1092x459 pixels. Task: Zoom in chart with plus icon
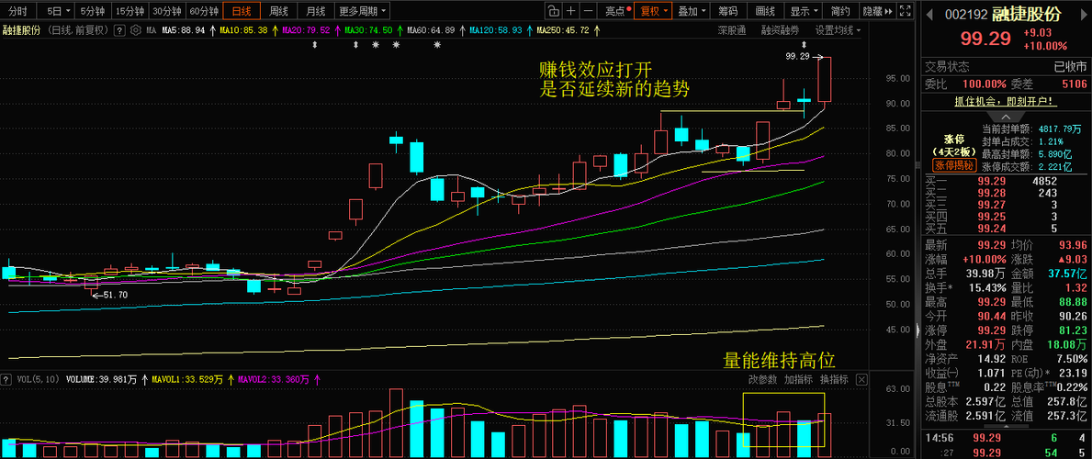coord(571,10)
